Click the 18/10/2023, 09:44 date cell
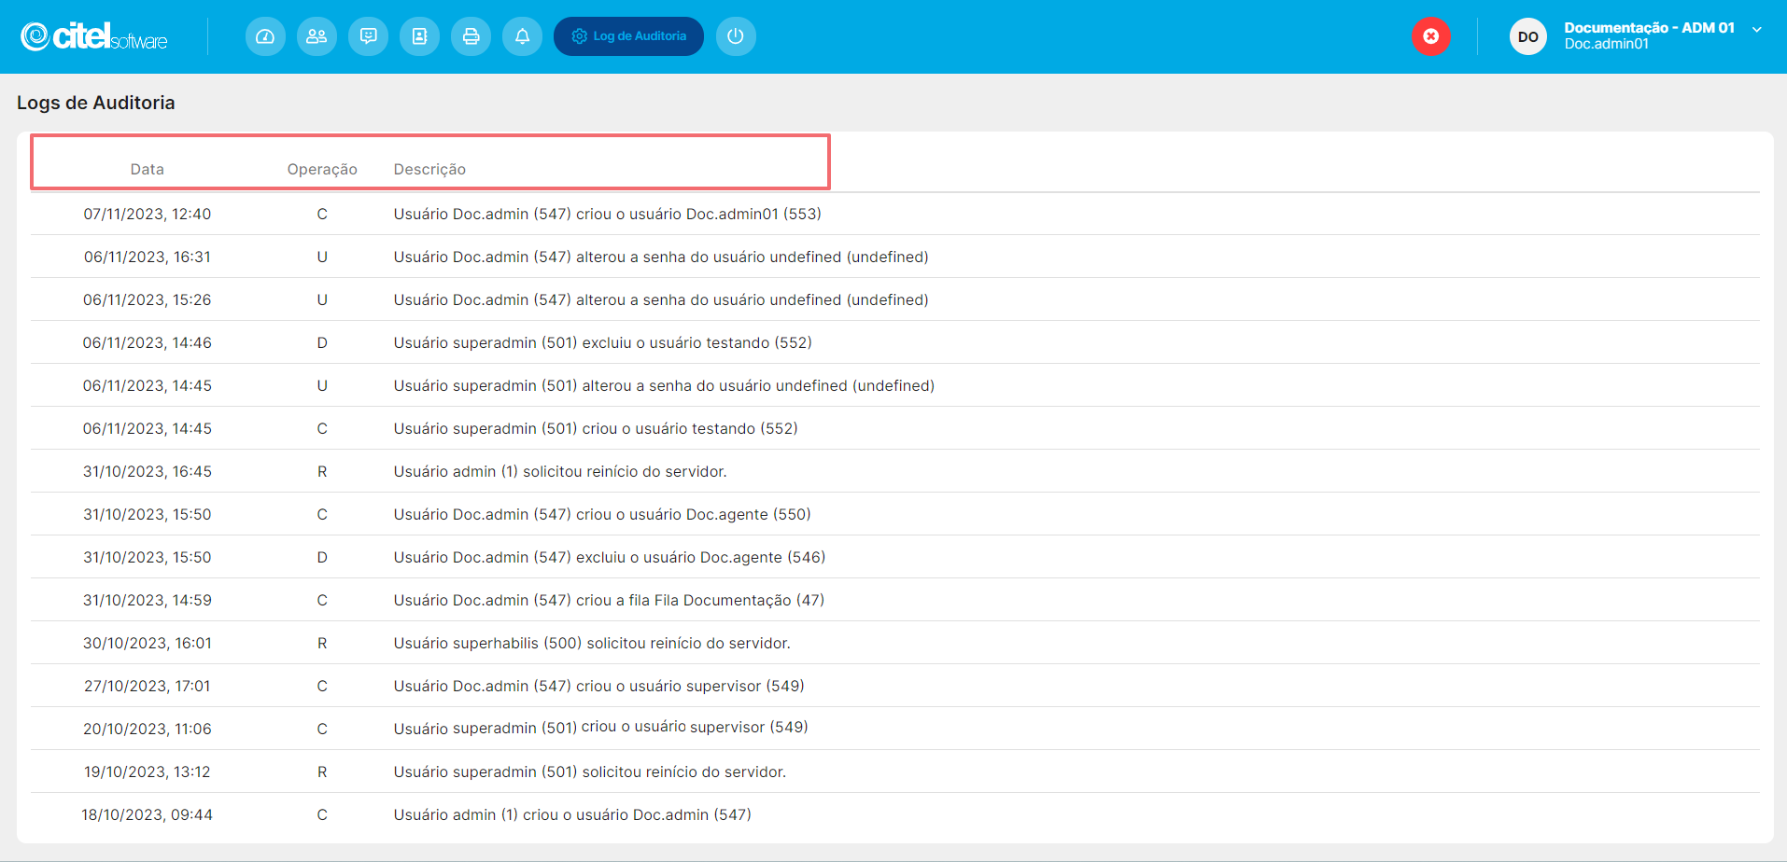Screen dimensions: 1787x862 tap(148, 814)
